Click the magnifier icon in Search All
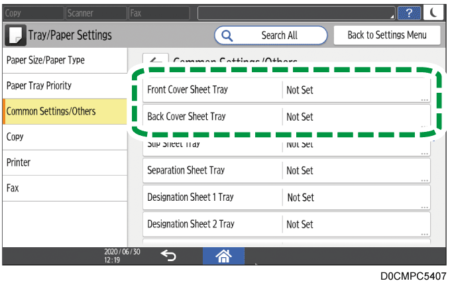 pos(227,35)
